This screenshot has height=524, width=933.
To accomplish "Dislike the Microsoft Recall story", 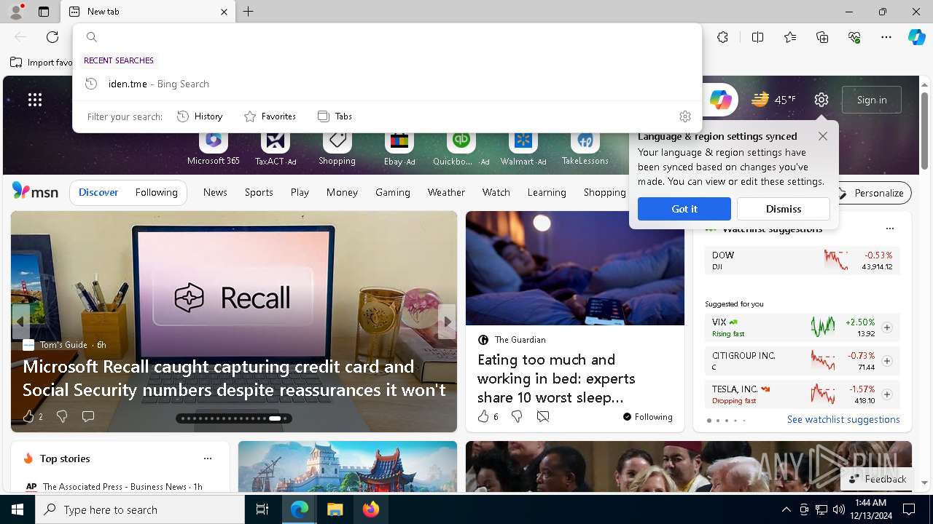I will [62, 416].
